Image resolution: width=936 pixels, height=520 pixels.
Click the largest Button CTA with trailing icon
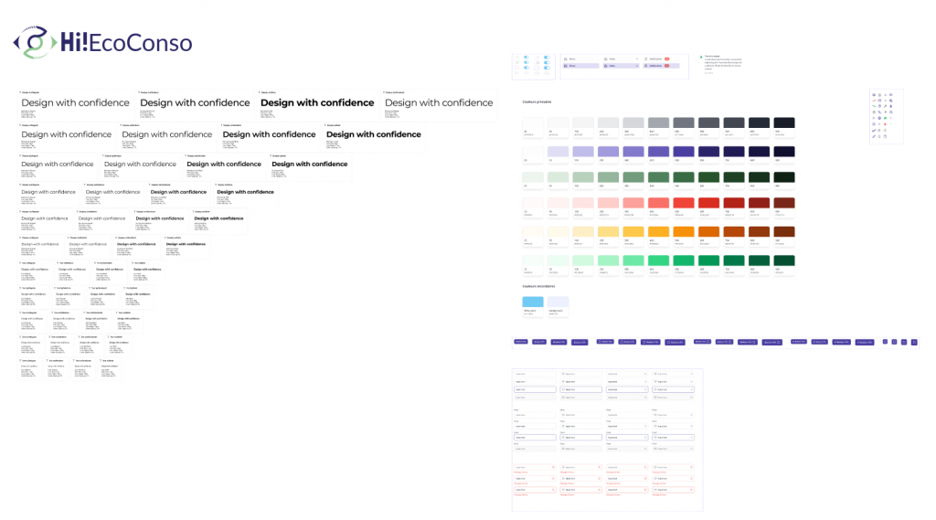click(x=771, y=342)
